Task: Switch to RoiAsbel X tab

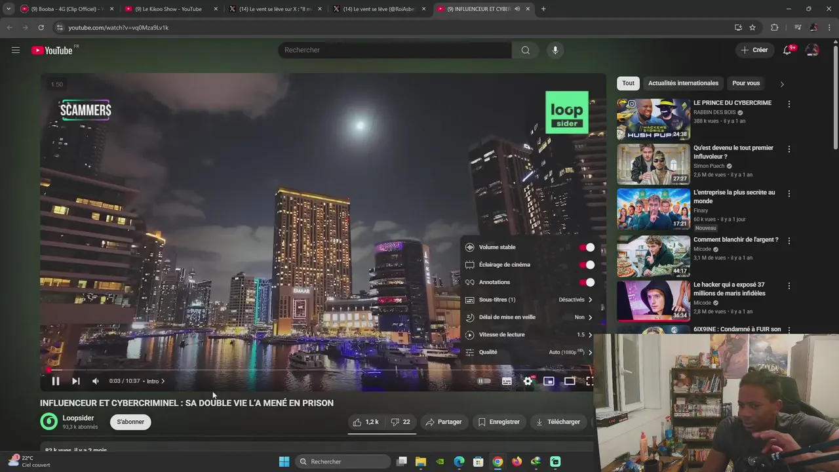Action: pos(380,9)
